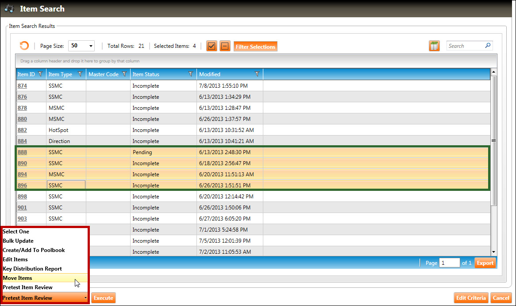Open the Modified column filter

tap(257, 74)
